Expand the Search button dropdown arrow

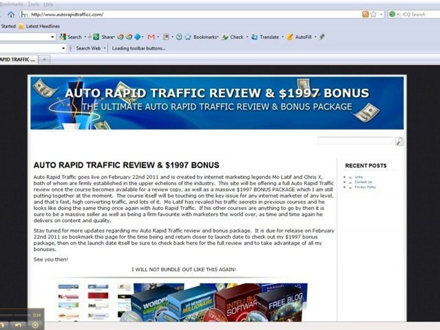pyautogui.click(x=85, y=37)
